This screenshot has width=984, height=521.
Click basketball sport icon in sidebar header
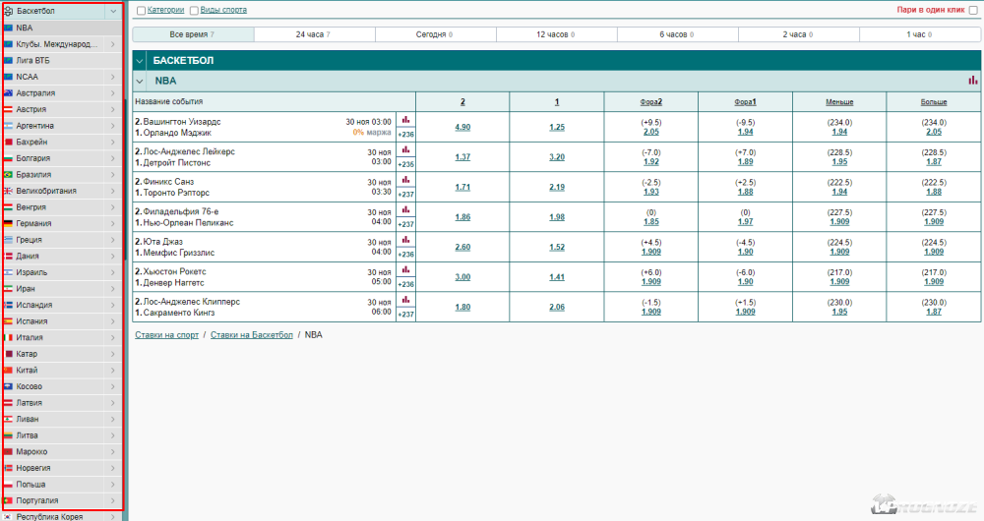coord(9,11)
